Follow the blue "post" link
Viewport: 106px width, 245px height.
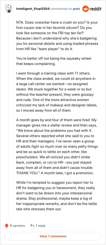point(76,9)
